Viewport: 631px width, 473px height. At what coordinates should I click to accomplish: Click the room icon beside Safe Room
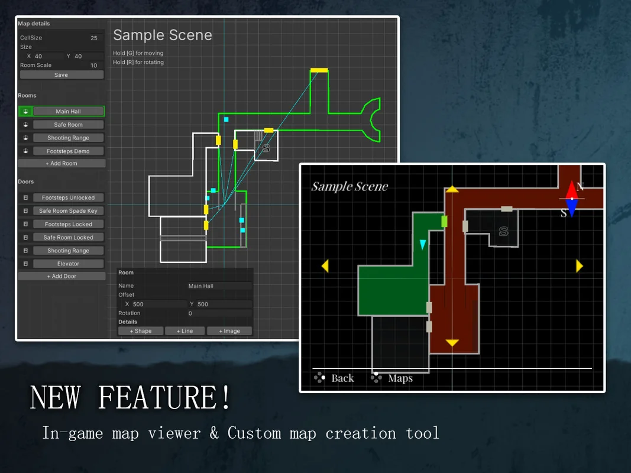25,125
